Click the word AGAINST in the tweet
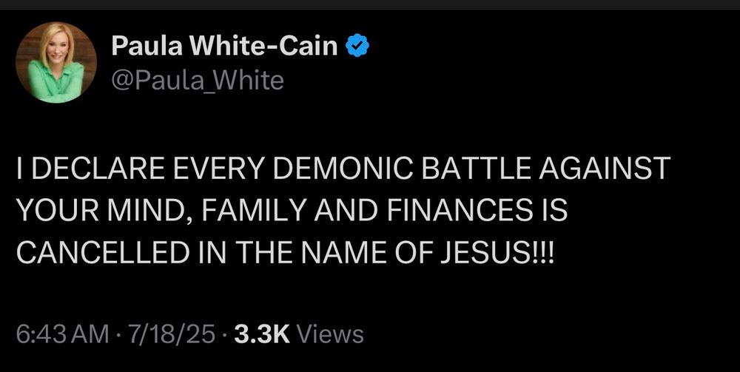The width and height of the screenshot is (740, 372). click(x=604, y=169)
